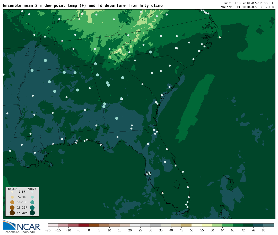Viewport: 278px width, 235px height.
Task: Click the Below 10-15F orange-brown legend circle
Action: pos(12,202)
